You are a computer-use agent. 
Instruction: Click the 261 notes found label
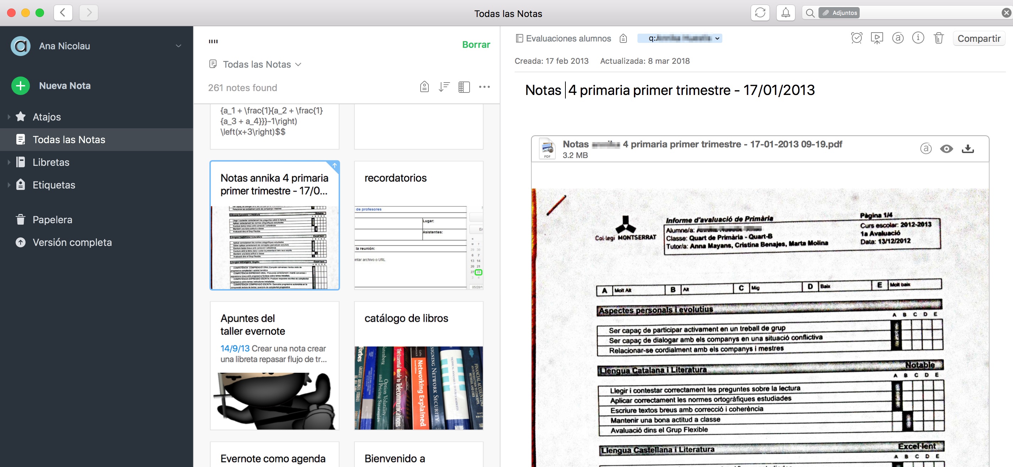point(242,88)
